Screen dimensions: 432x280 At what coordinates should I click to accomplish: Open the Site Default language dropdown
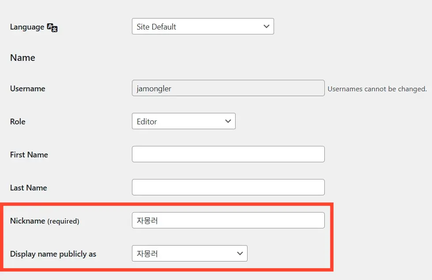[x=203, y=26]
